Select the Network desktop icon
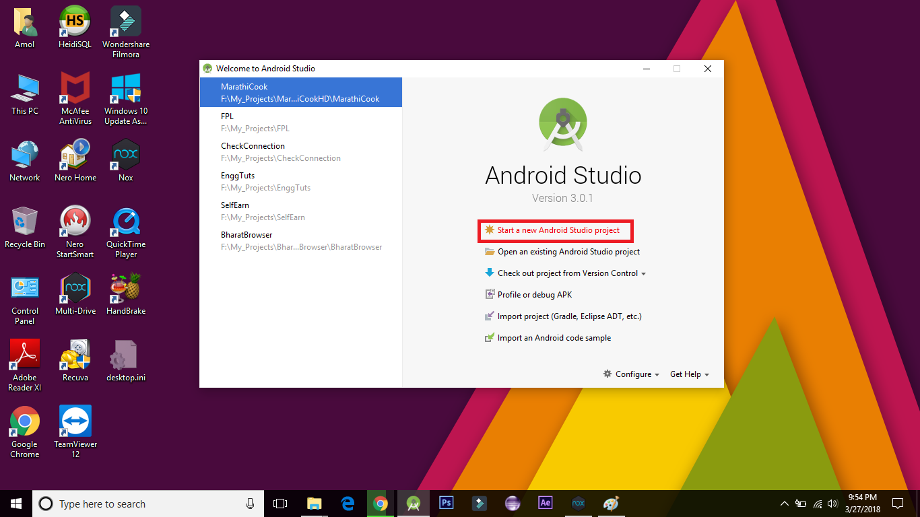This screenshot has width=920, height=517. pyautogui.click(x=25, y=161)
